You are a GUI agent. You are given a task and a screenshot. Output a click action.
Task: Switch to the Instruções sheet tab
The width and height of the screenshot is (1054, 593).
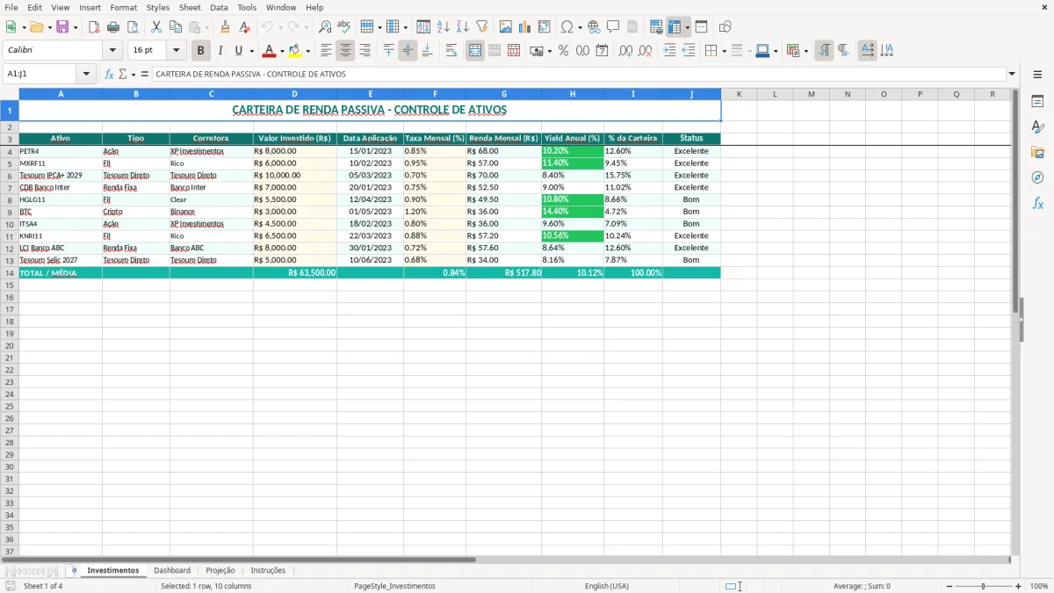[x=268, y=570]
